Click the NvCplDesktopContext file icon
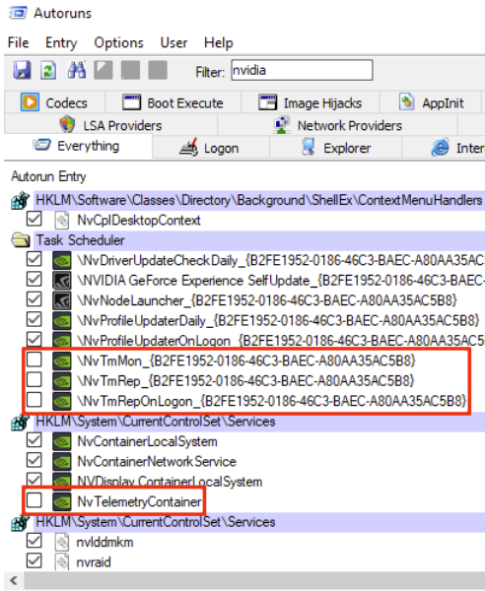The height and width of the screenshot is (591, 485). (x=62, y=220)
